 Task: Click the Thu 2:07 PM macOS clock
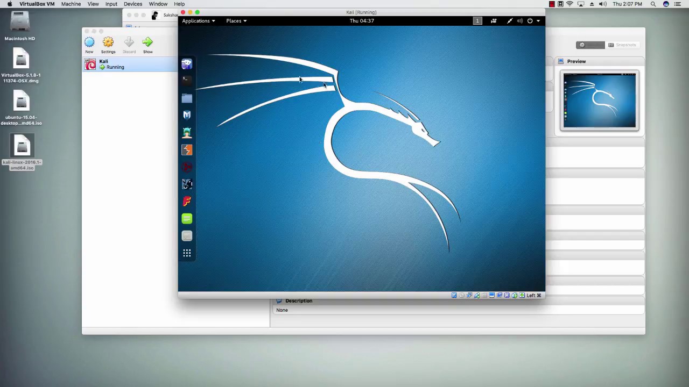[627, 4]
